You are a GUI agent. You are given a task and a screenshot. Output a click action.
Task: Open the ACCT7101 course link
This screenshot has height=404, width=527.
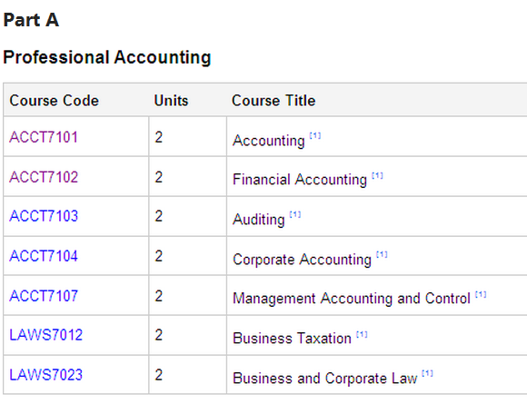click(x=44, y=137)
